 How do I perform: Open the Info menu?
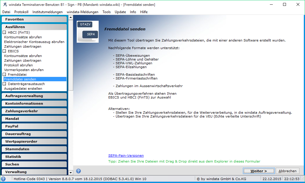coord(133,12)
